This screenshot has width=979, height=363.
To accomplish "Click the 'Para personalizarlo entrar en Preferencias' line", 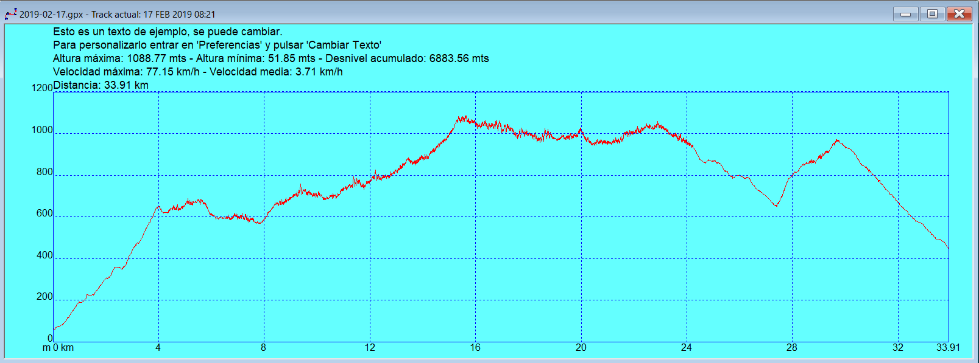I will click(217, 45).
